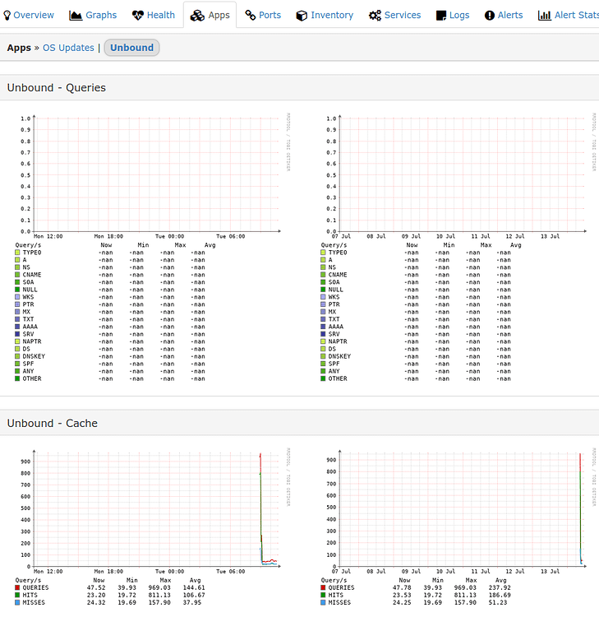
Task: Click the Logs sticky-note icon
Action: pos(441,16)
